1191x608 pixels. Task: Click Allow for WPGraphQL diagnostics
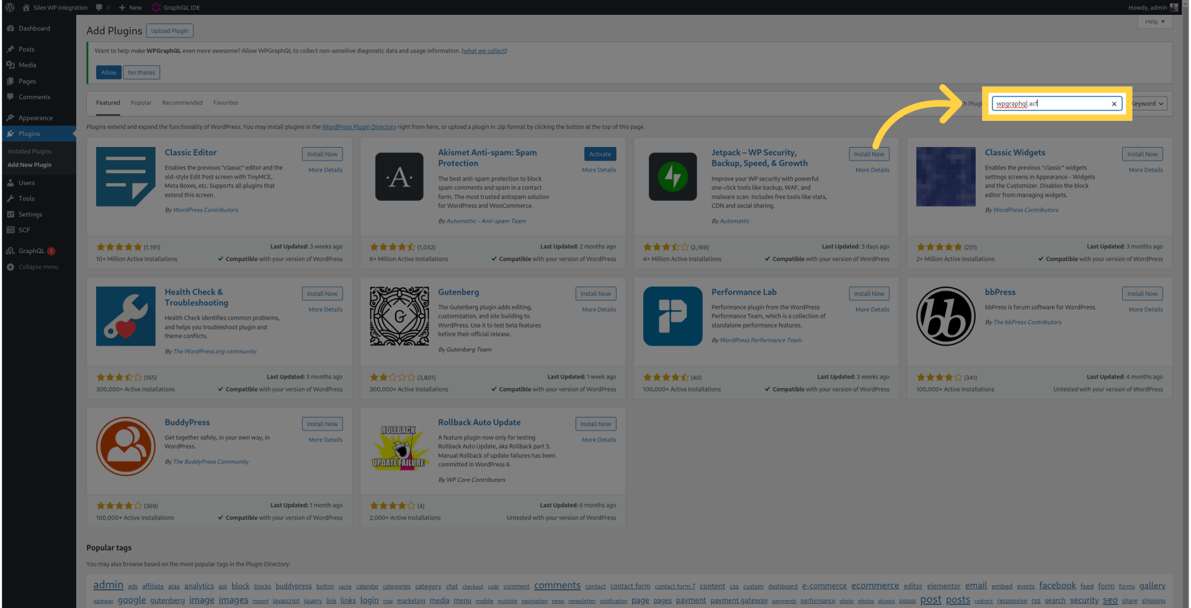pos(109,73)
